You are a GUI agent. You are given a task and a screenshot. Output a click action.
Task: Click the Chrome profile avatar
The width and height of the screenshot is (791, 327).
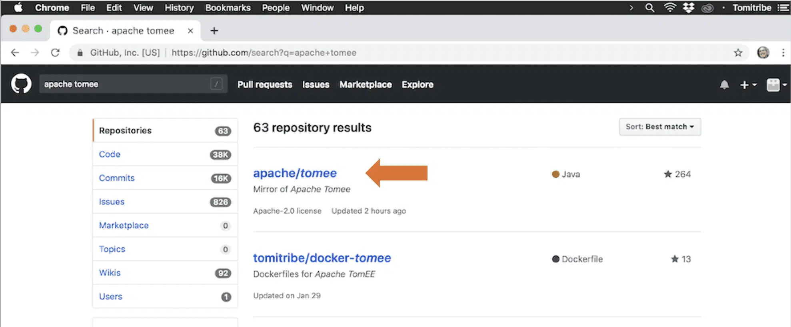(763, 53)
